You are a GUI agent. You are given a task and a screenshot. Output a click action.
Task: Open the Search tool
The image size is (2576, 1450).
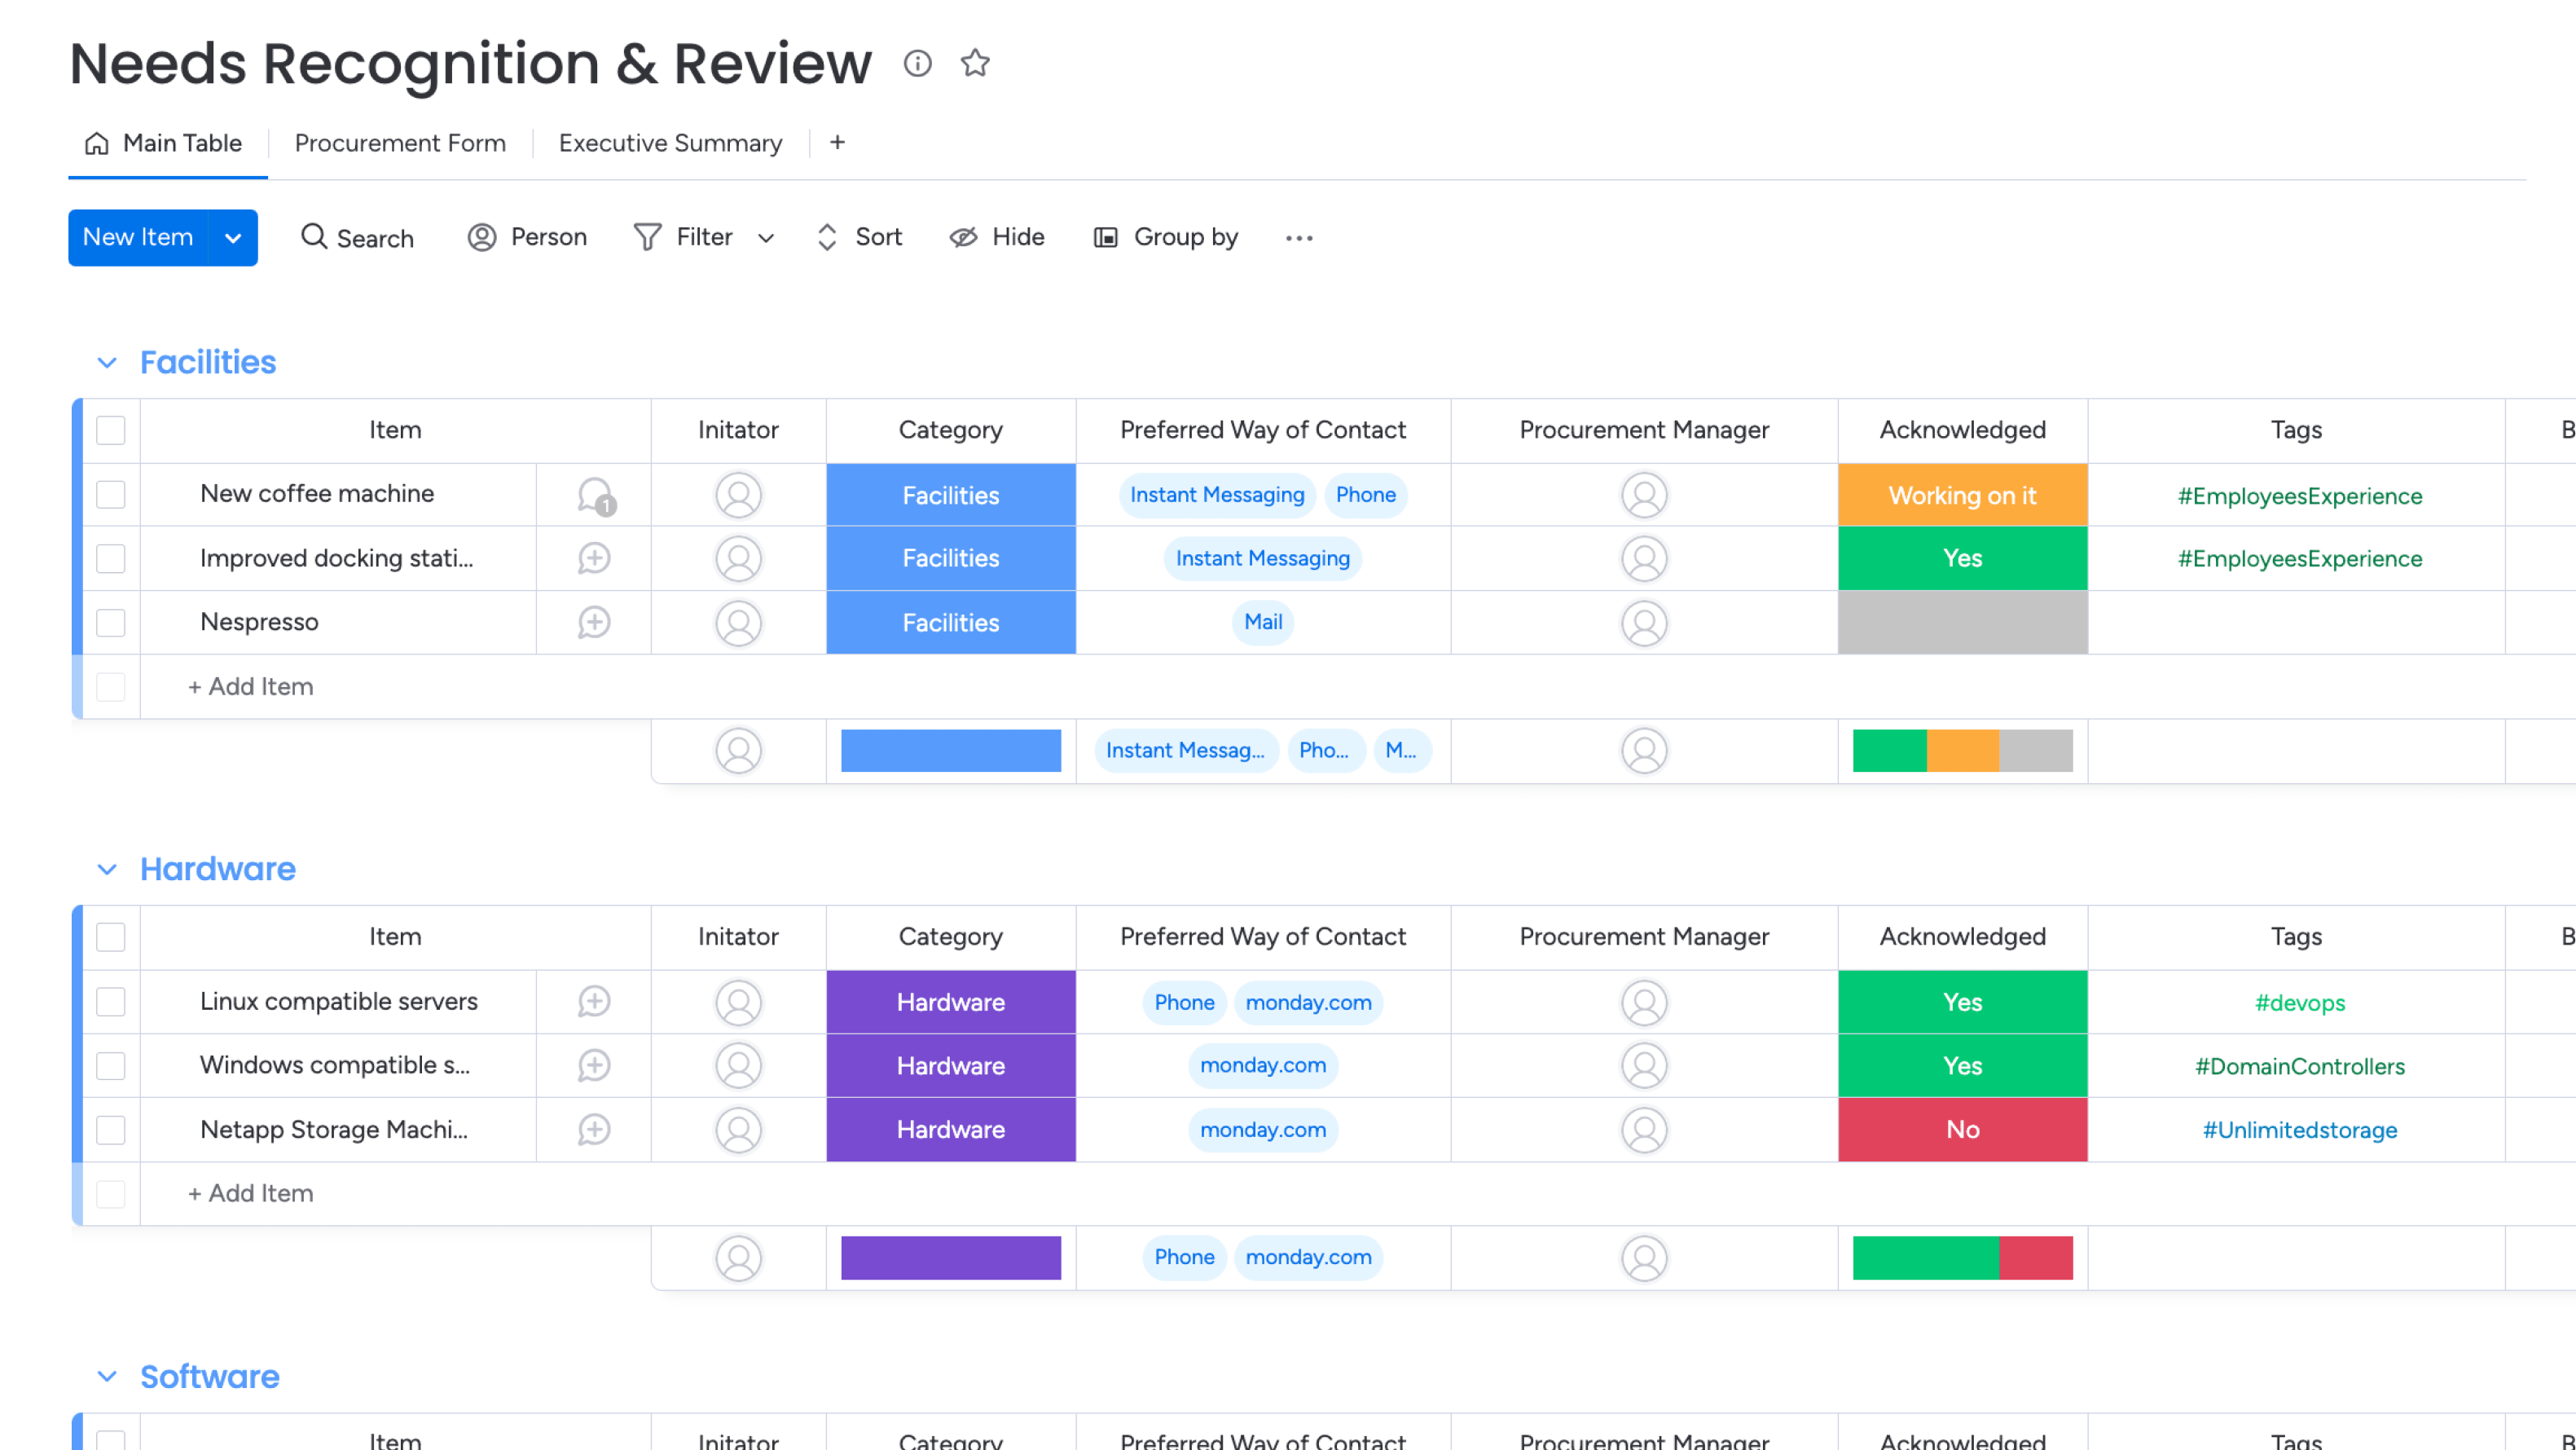point(356,237)
